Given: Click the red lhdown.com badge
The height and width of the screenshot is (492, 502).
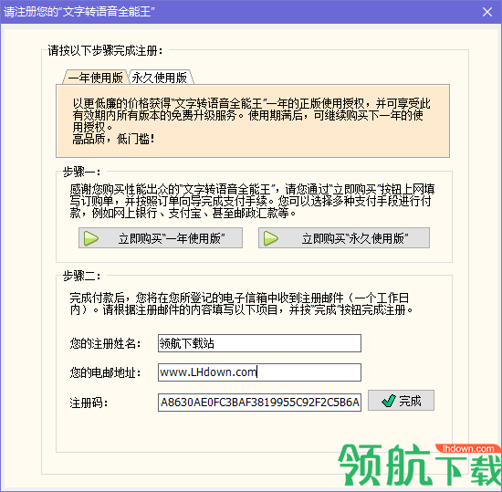Looking at the screenshot, I should click(467, 448).
